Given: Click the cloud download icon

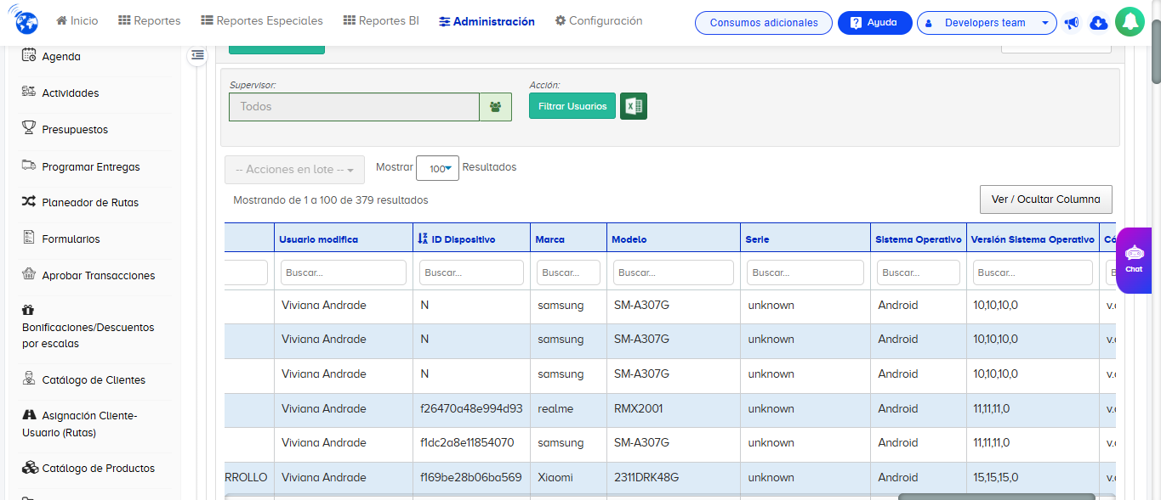Looking at the screenshot, I should (x=1098, y=23).
